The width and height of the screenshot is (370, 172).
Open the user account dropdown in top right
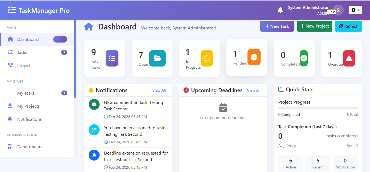coord(356,10)
